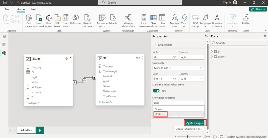Click the Share button
Screen dimensions: 268x139
click(258, 9)
